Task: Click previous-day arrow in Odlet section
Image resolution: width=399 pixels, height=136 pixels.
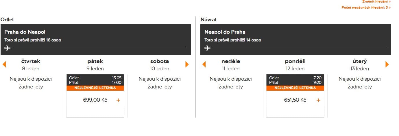Action: click(x=4, y=64)
